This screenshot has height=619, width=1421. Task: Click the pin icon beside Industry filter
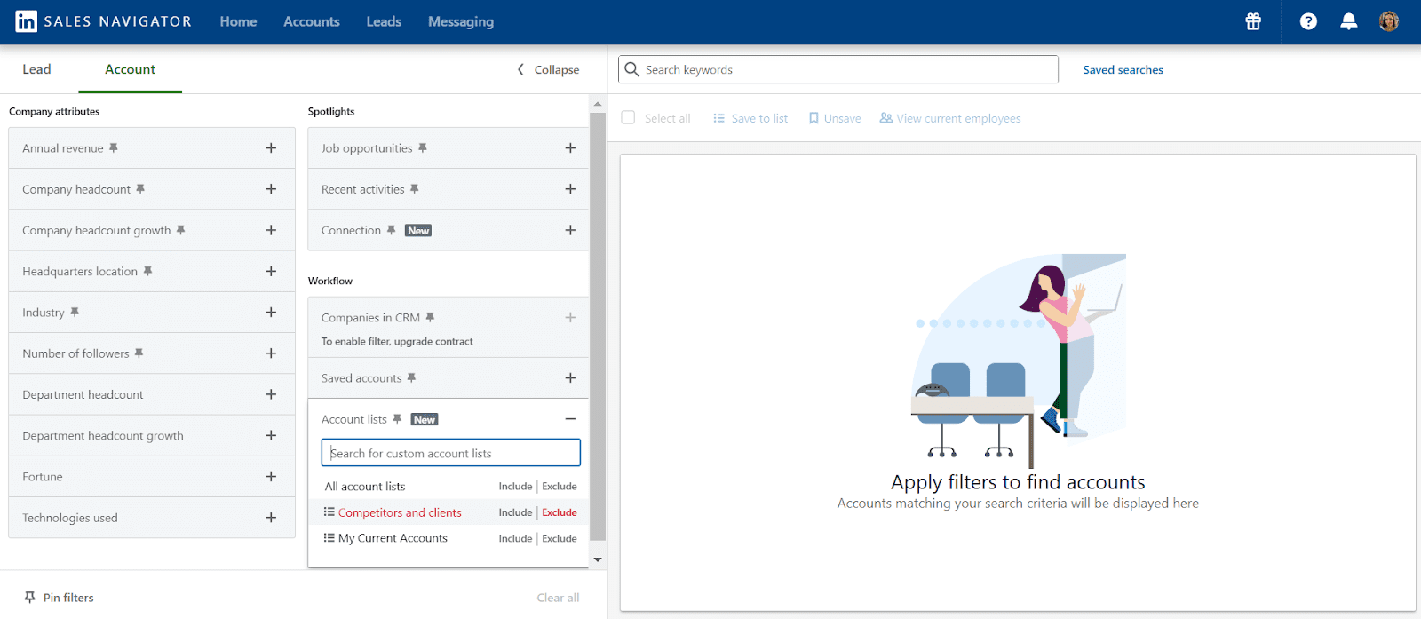point(75,313)
